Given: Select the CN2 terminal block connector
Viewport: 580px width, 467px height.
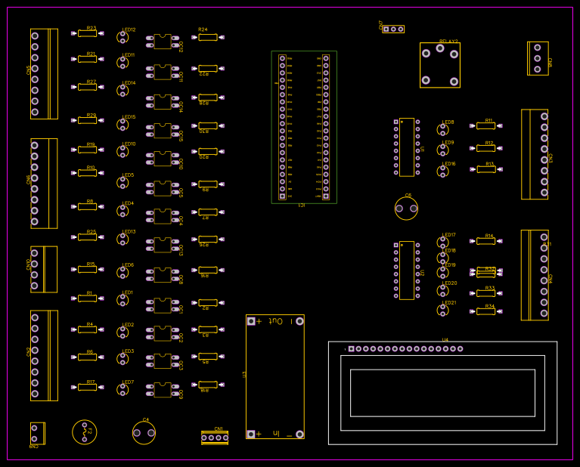Looking at the screenshot, I should point(44,355).
